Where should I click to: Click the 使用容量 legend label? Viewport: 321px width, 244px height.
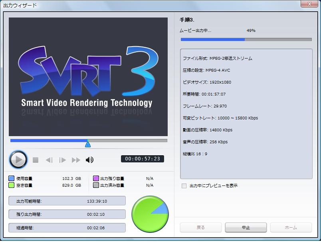coord(24,178)
